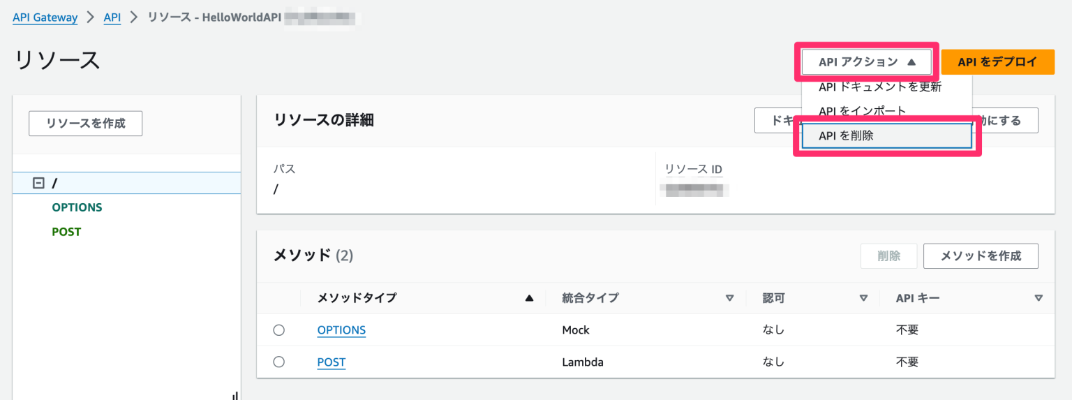The image size is (1072, 400).
Task: Sort by 統合タイプ column arrow
Action: click(729, 298)
